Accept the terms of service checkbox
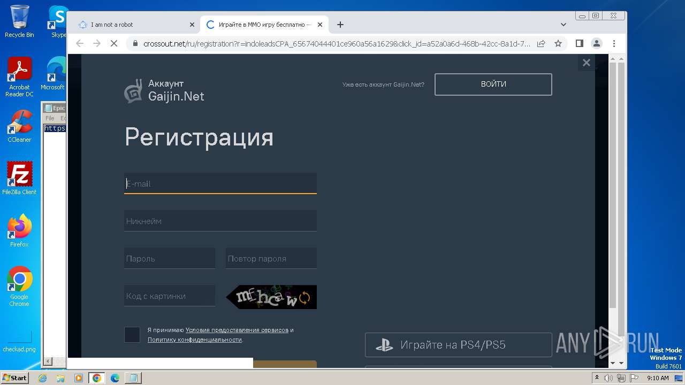 (132, 335)
